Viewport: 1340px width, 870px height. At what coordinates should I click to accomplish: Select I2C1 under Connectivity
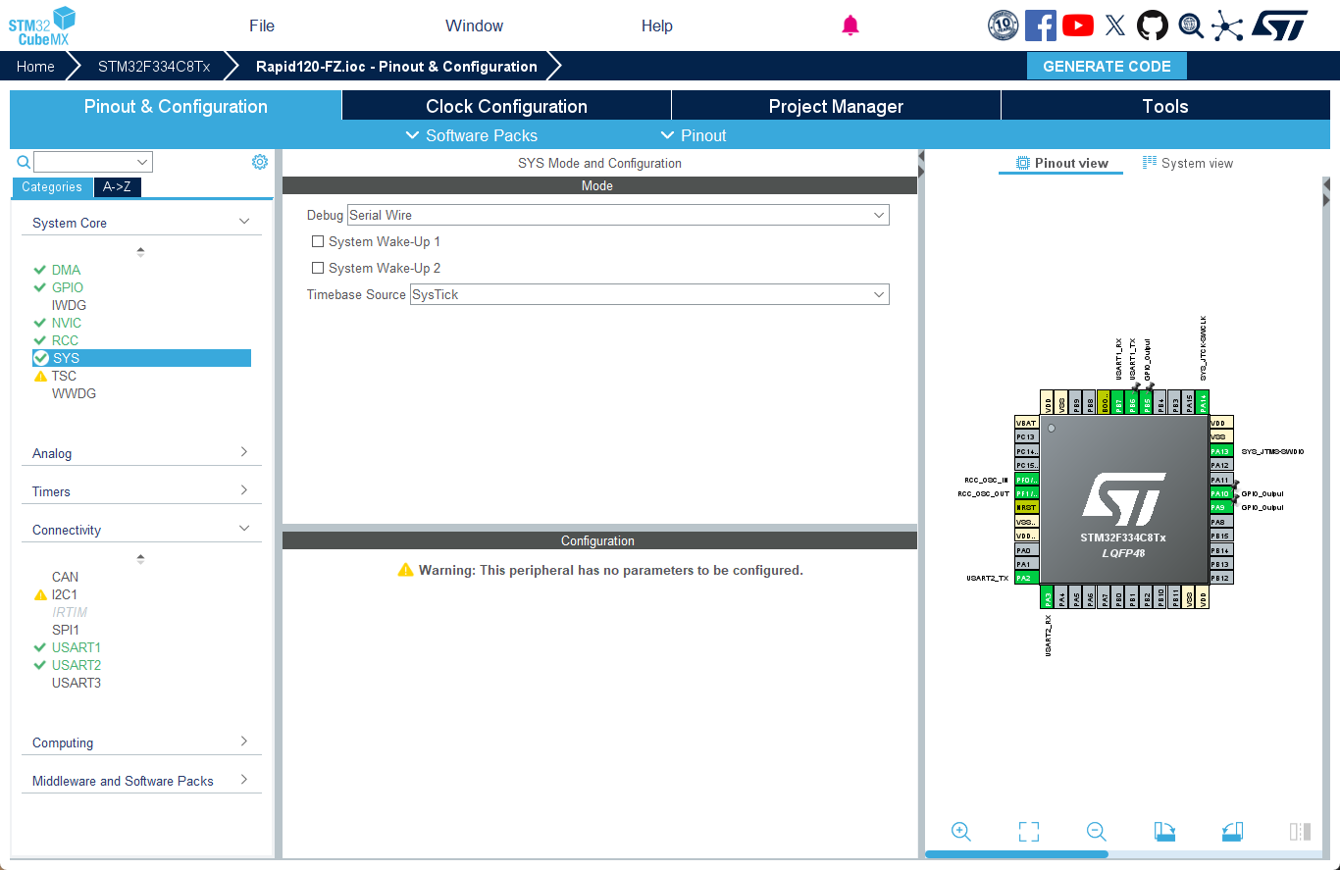(65, 594)
